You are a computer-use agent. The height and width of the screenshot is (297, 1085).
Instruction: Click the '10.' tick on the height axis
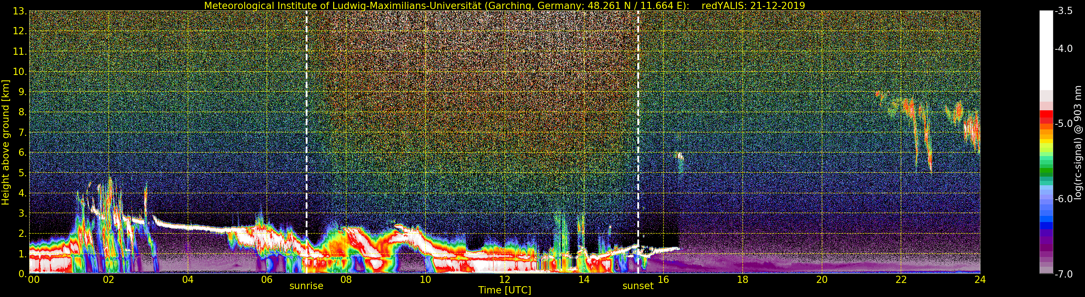[x=20, y=72]
